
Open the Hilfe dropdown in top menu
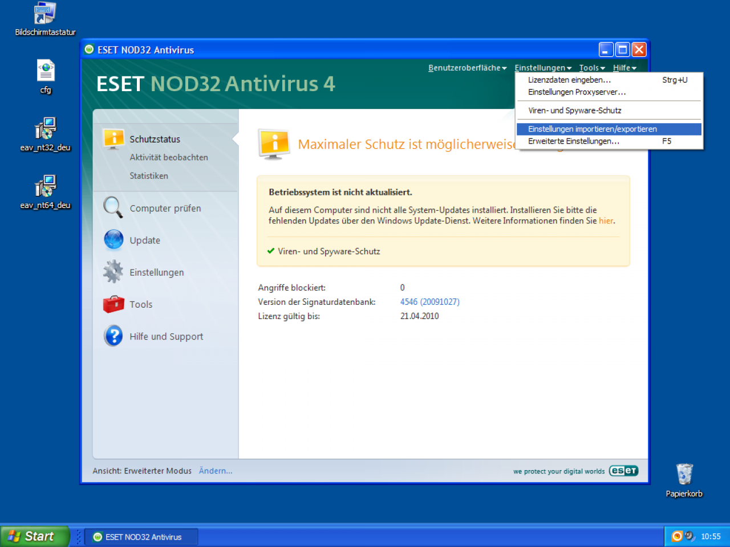(624, 68)
